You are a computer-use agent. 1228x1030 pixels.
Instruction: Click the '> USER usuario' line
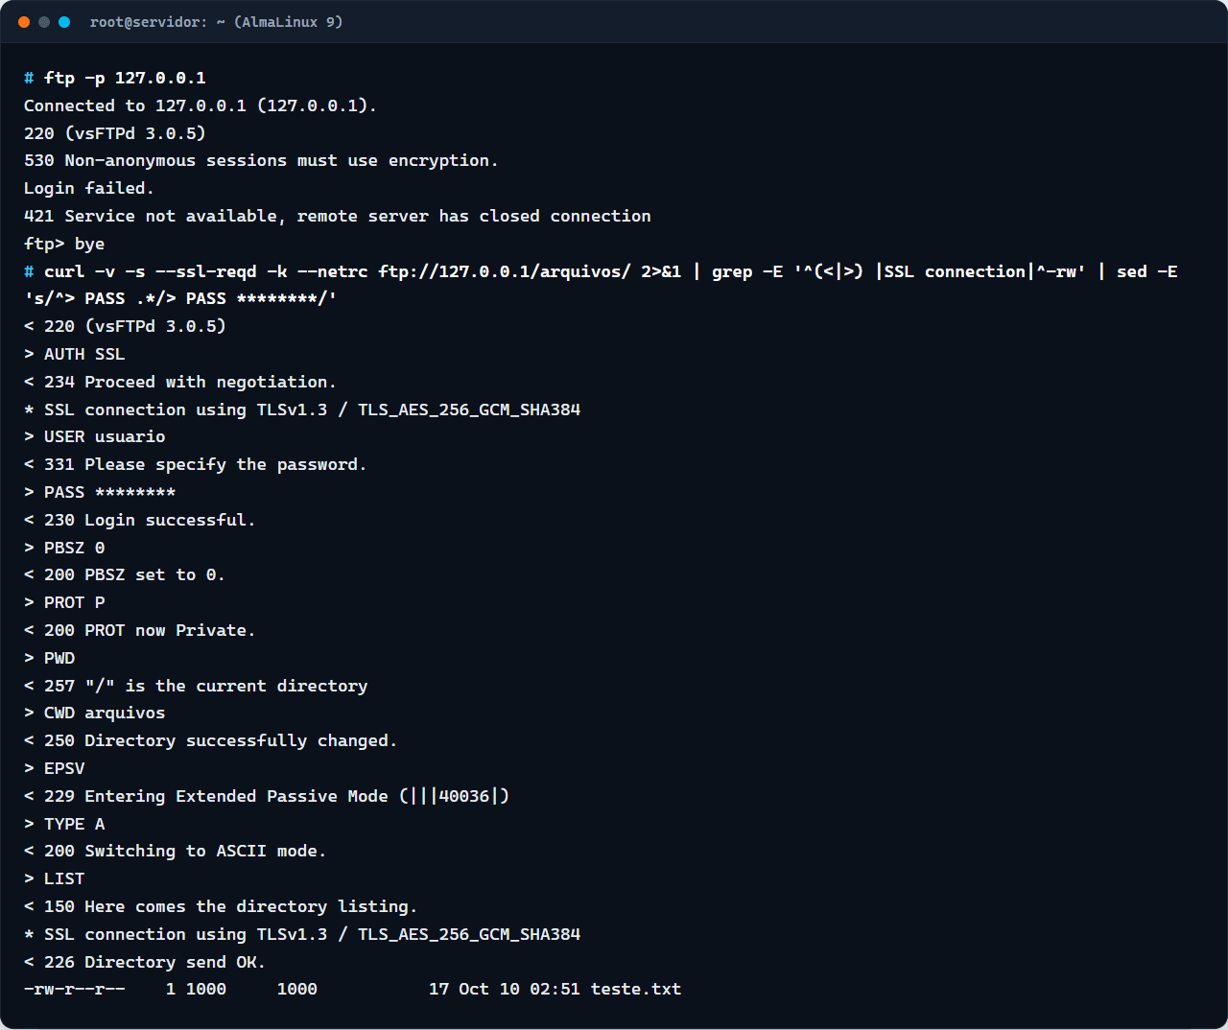(x=95, y=436)
